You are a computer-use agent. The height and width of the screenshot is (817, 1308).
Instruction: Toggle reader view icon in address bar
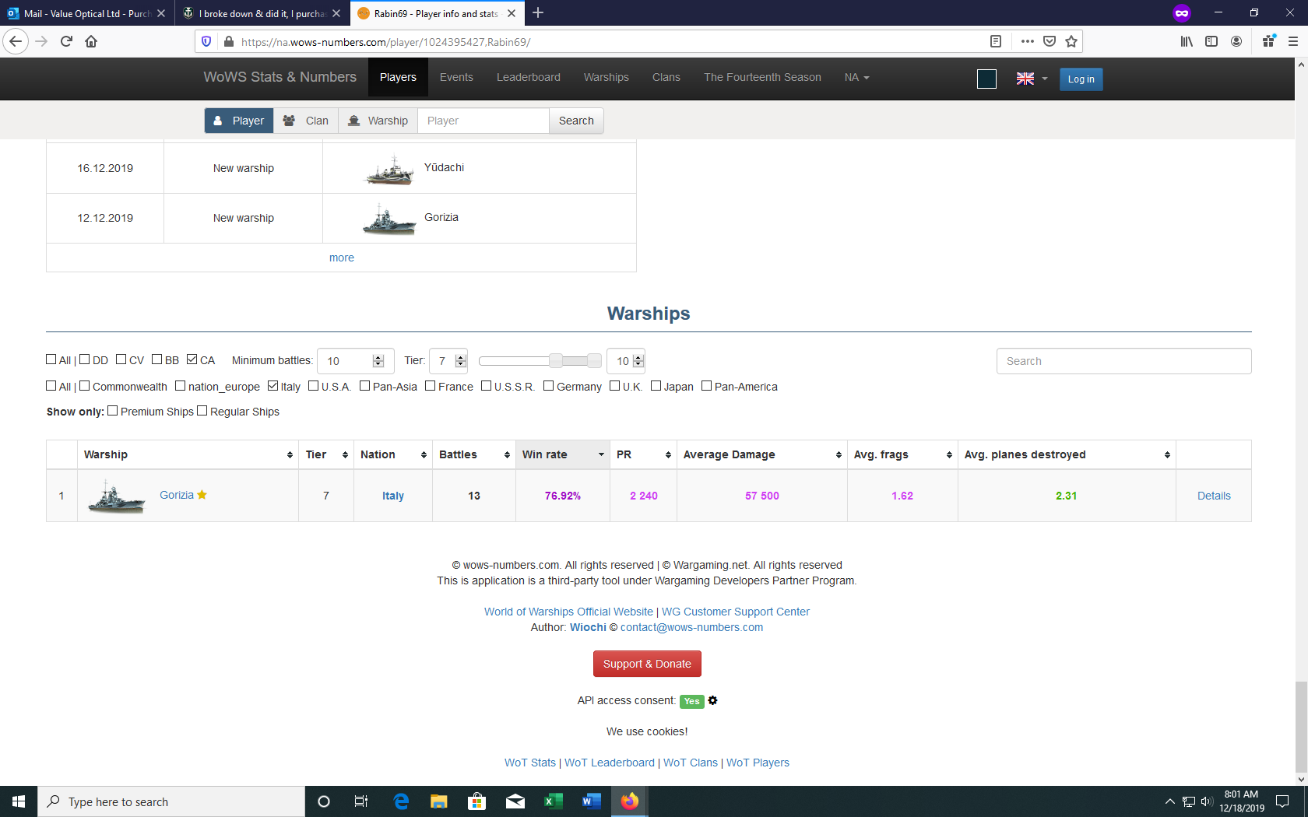tap(995, 41)
